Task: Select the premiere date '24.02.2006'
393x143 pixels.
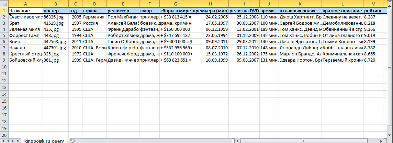Action: coord(210,17)
